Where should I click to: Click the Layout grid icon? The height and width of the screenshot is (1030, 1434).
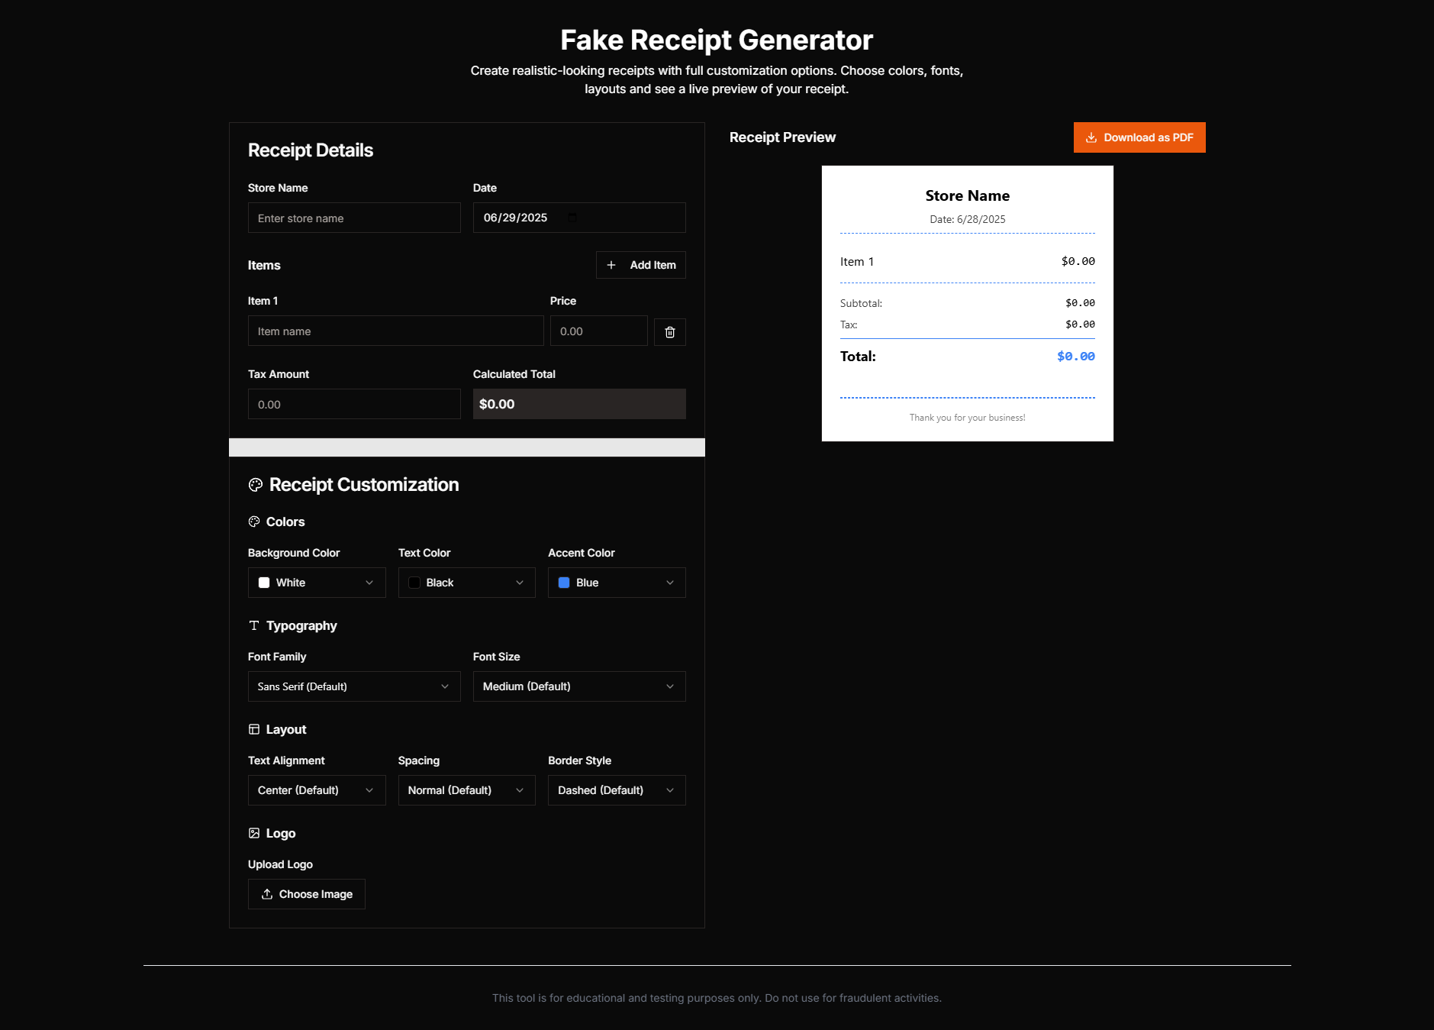254,729
